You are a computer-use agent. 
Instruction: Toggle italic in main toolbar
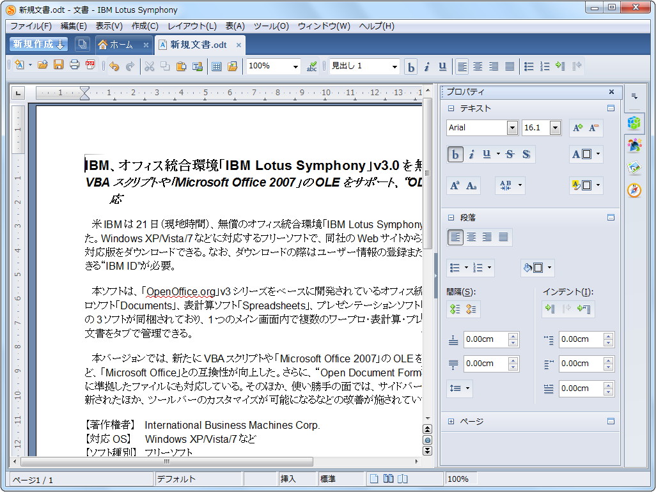[426, 67]
